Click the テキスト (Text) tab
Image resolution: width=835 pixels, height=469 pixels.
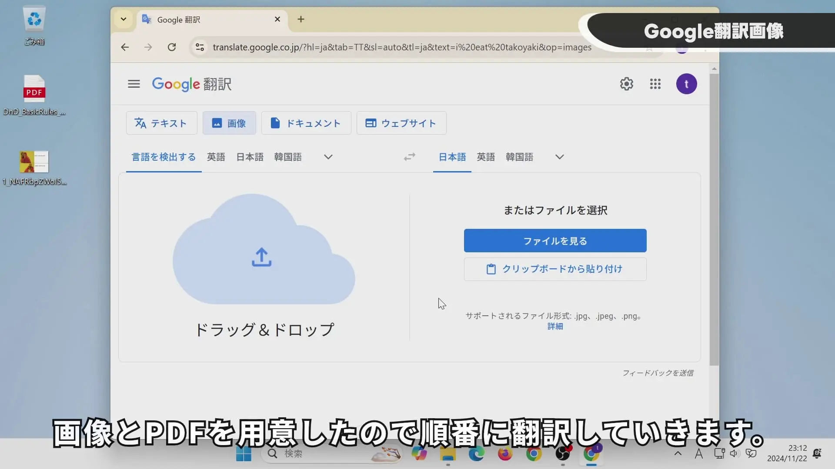pyautogui.click(x=161, y=123)
